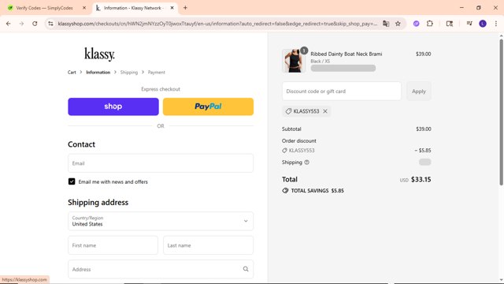Click the Shipping breadcrumb step

pos(129,72)
